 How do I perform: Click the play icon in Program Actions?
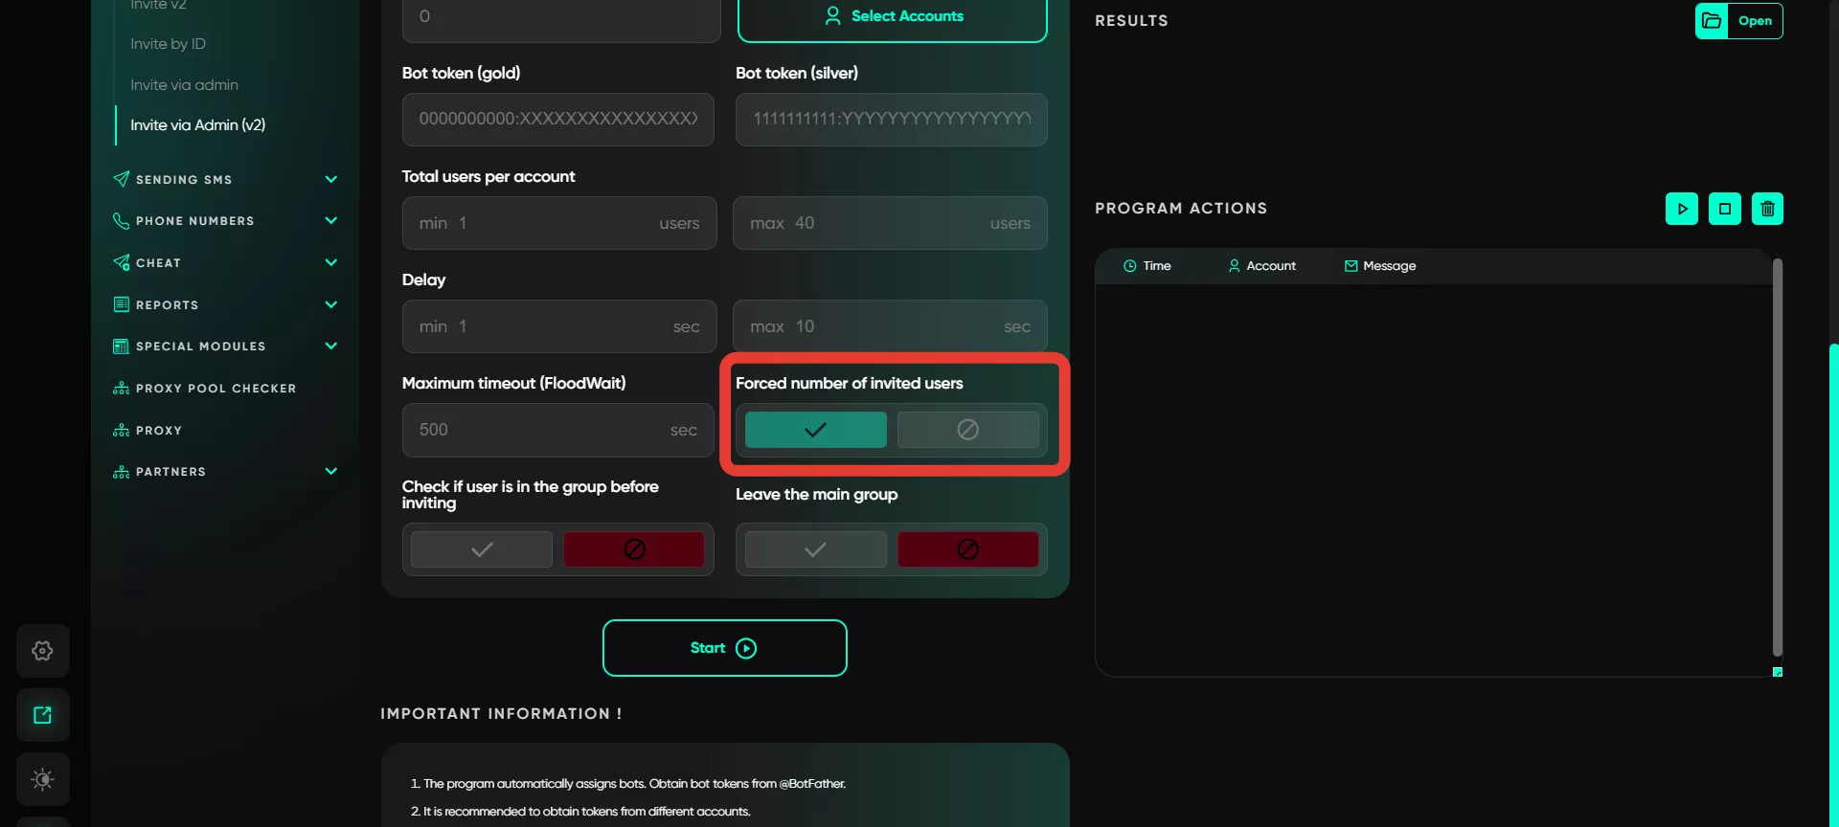tap(1681, 209)
